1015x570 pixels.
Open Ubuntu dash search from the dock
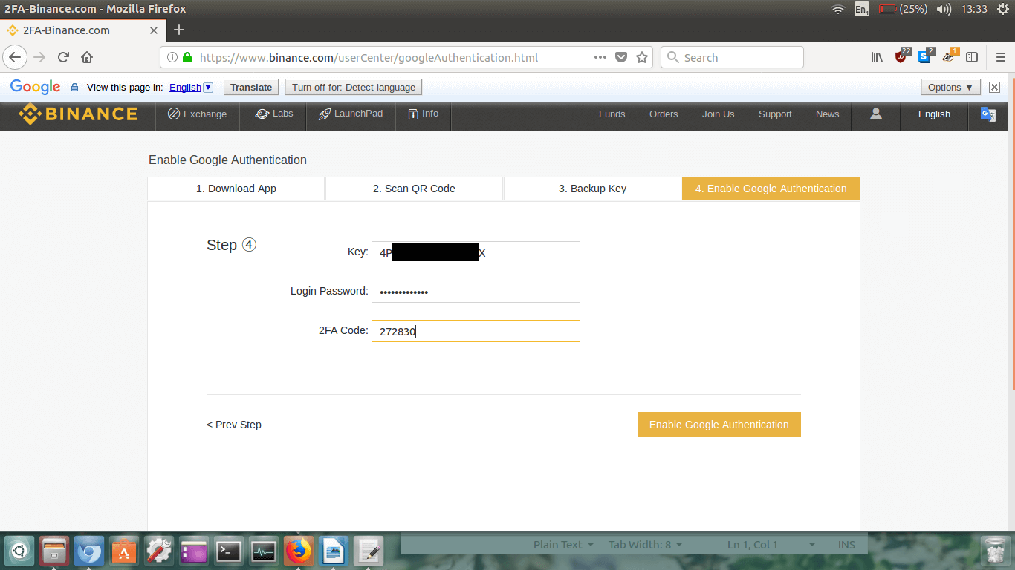[19, 551]
